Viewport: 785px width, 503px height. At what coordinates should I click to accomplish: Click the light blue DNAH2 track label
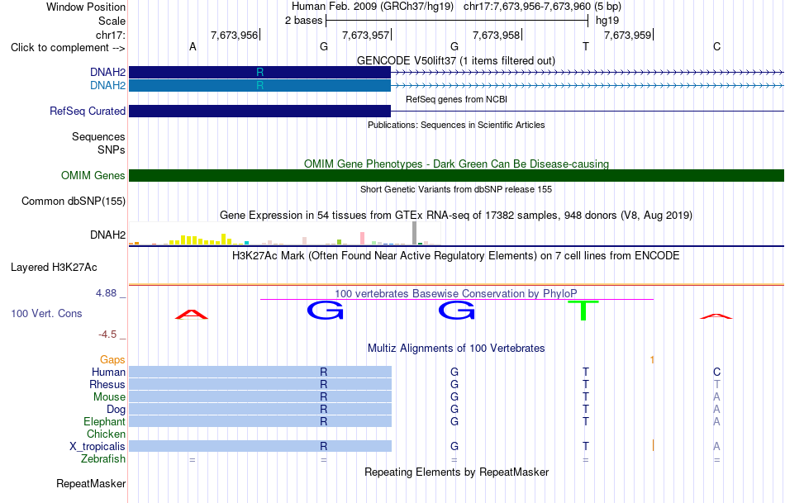(x=107, y=86)
